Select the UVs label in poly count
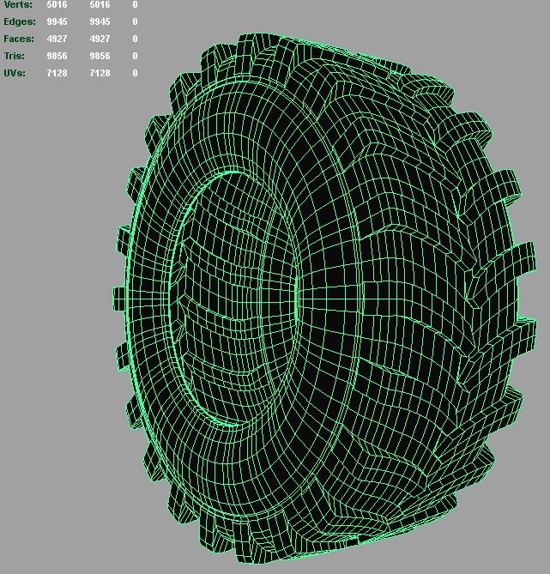 [15, 73]
